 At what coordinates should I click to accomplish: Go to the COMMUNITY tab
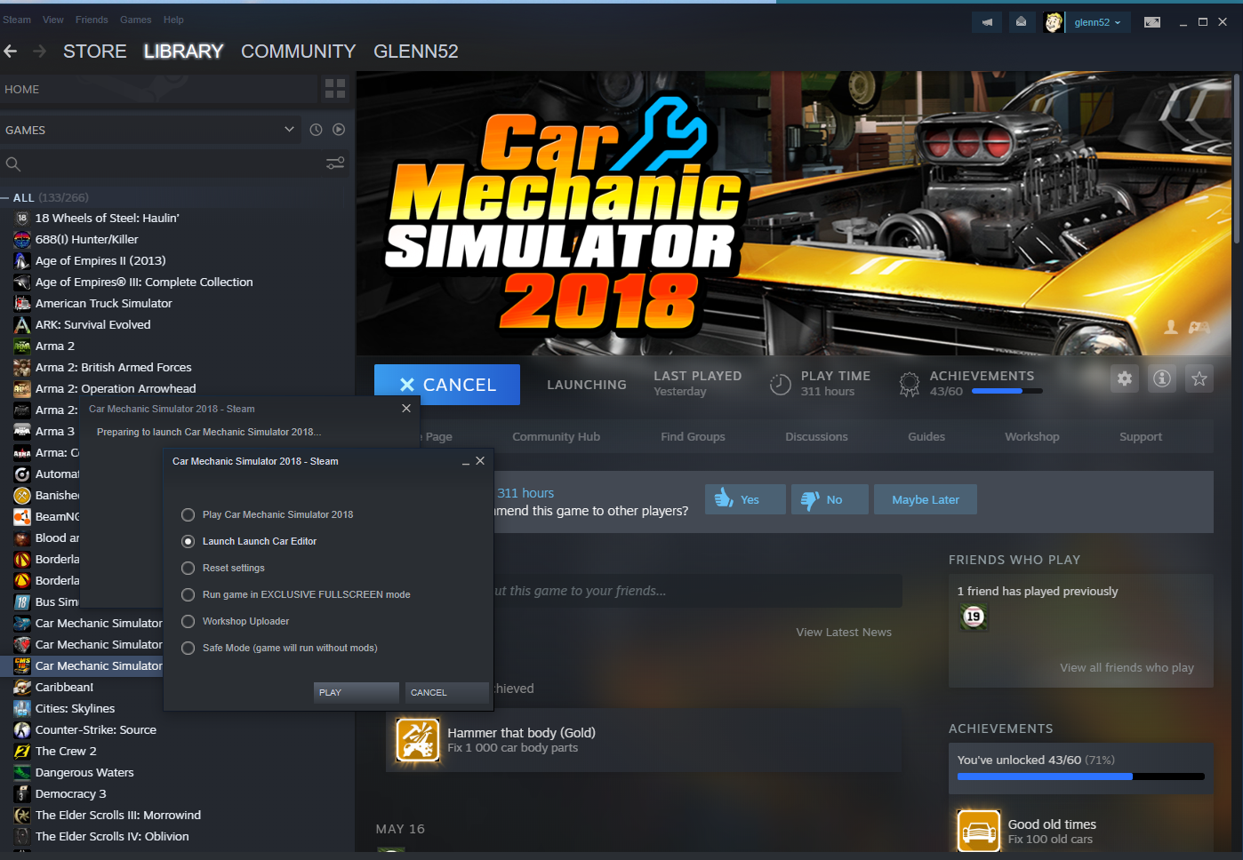point(299,52)
